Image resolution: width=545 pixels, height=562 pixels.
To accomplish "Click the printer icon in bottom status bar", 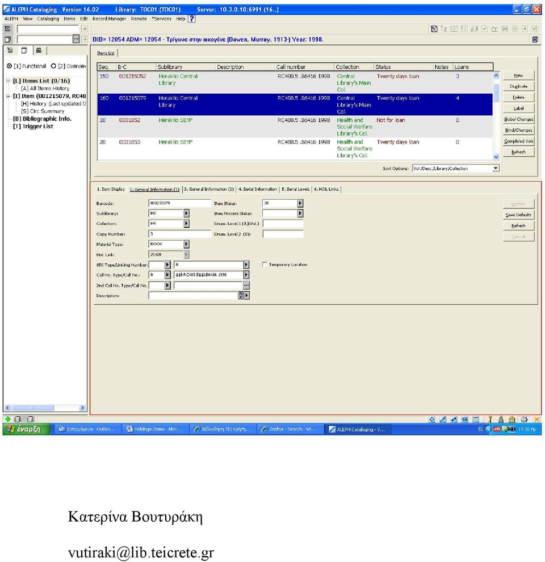I will pyautogui.click(x=524, y=419).
